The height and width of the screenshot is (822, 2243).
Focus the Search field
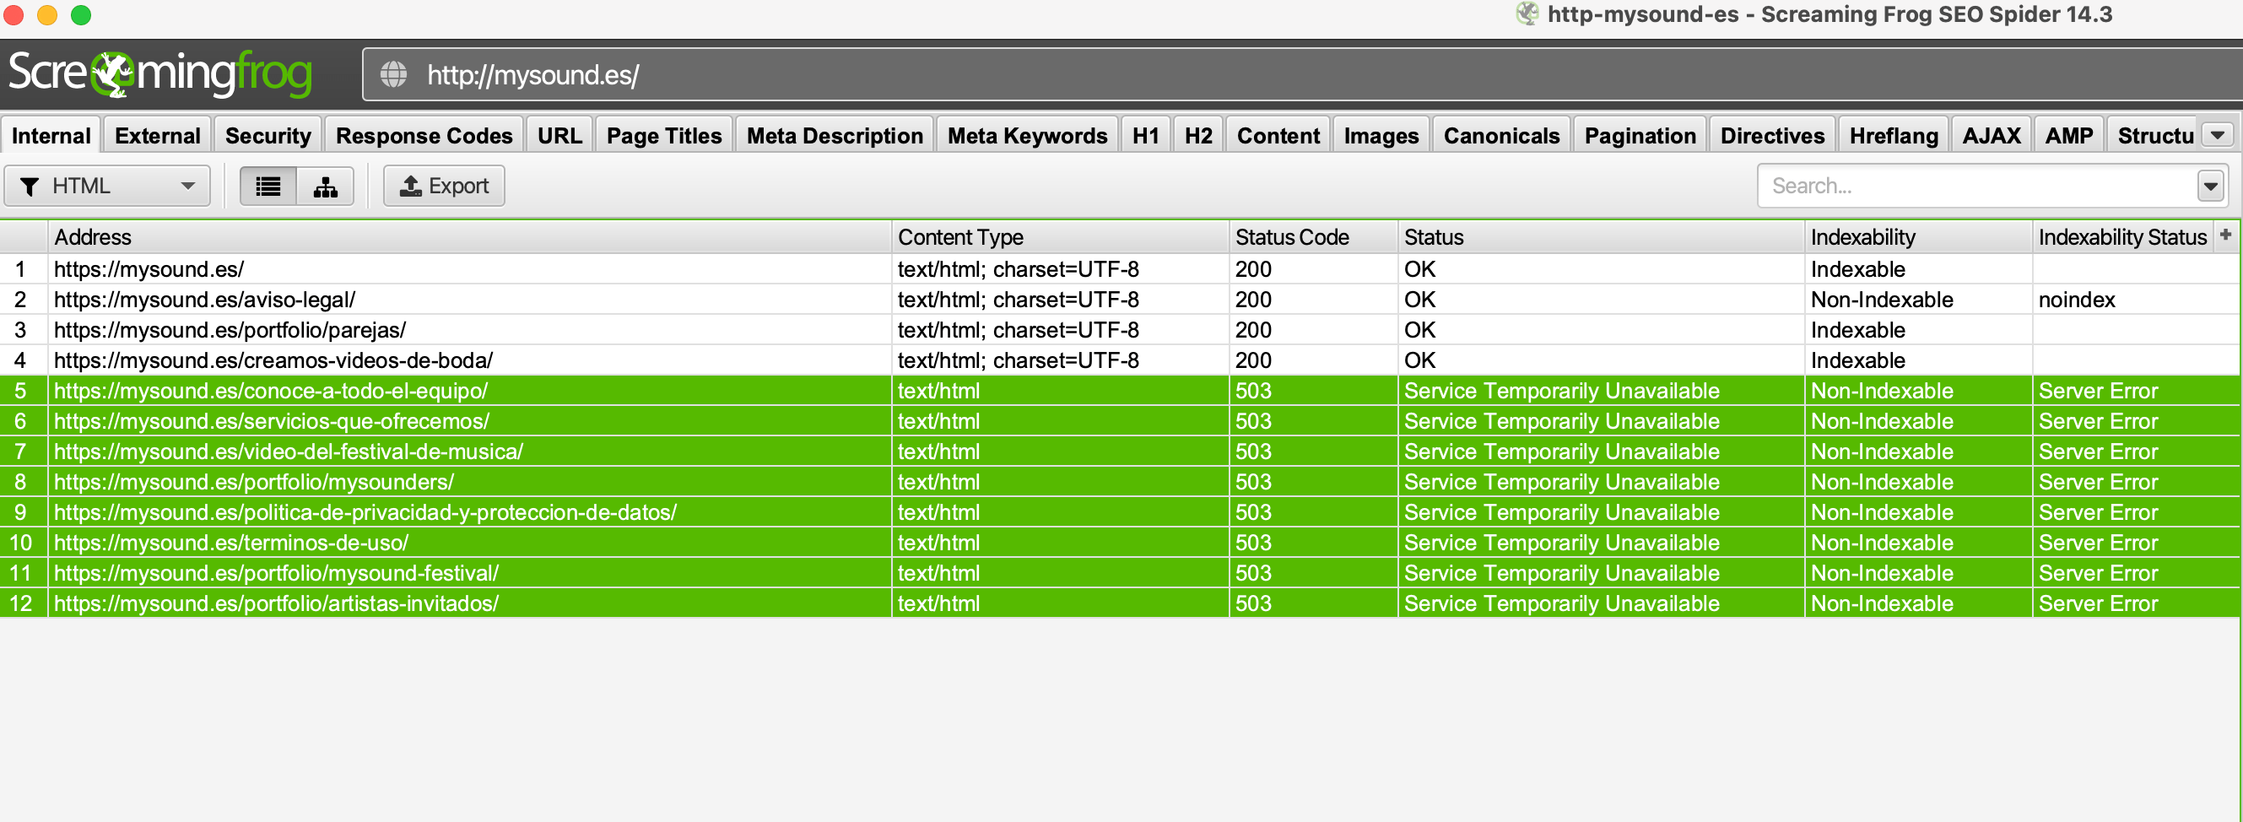(x=1978, y=187)
